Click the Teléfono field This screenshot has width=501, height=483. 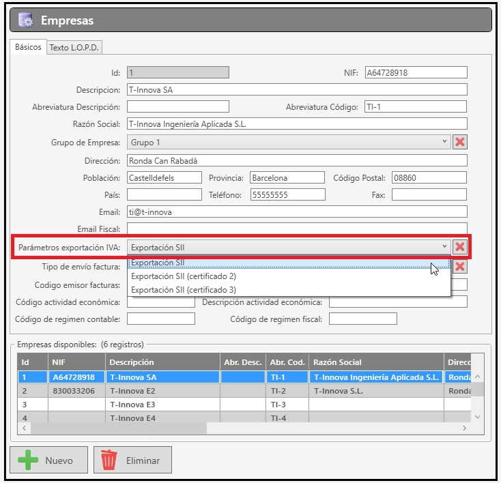coord(288,194)
